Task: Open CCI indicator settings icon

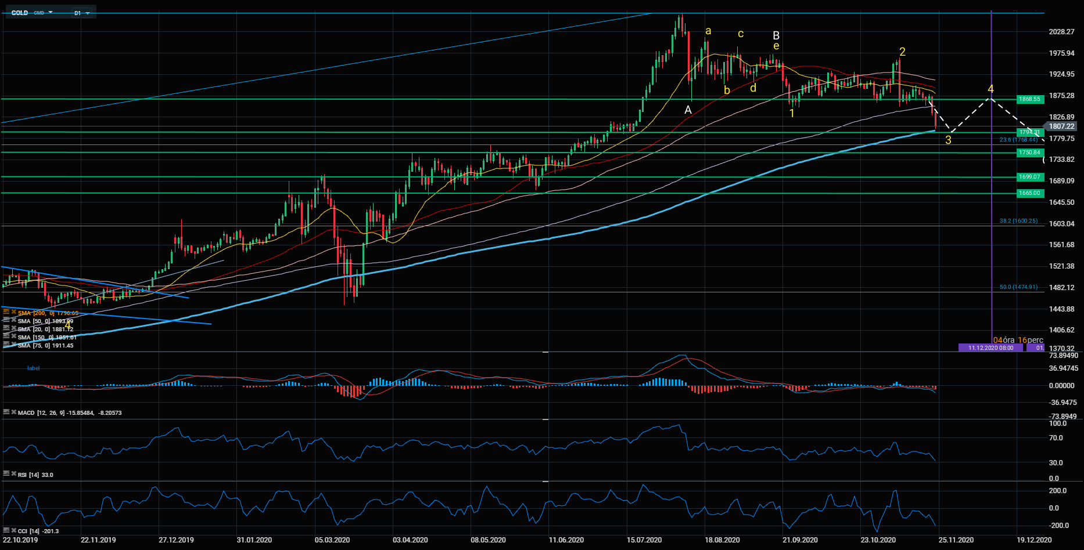Action: (x=6, y=530)
